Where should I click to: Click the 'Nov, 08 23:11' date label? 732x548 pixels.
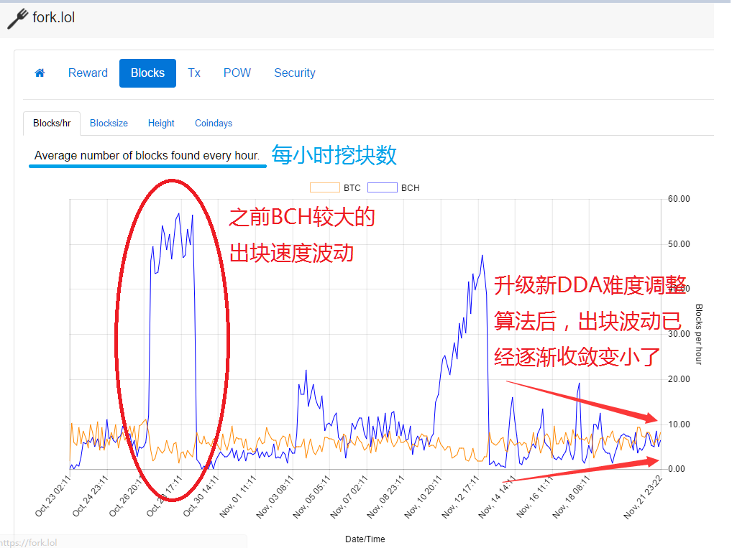tap(385, 497)
